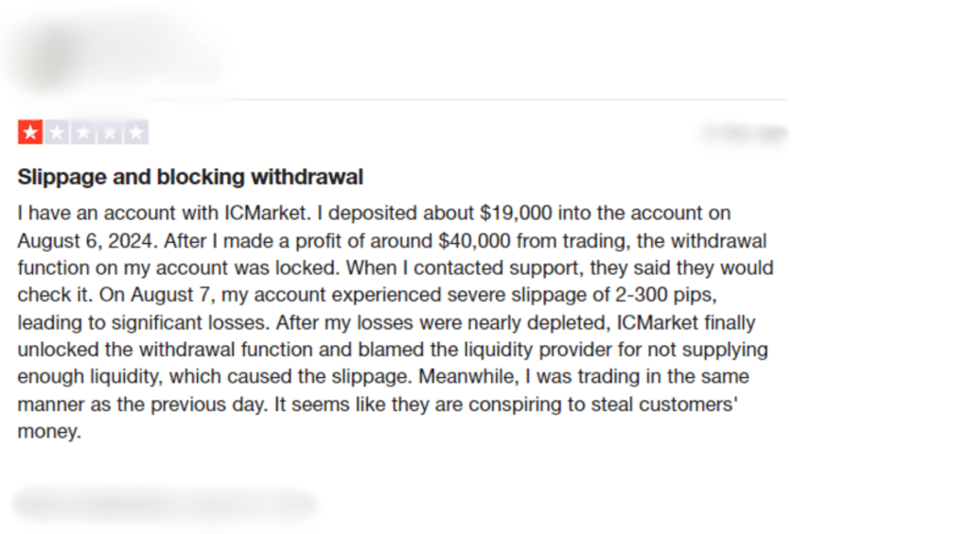
Task: Click the last word "money." of the review
Action: pyautogui.click(x=49, y=432)
